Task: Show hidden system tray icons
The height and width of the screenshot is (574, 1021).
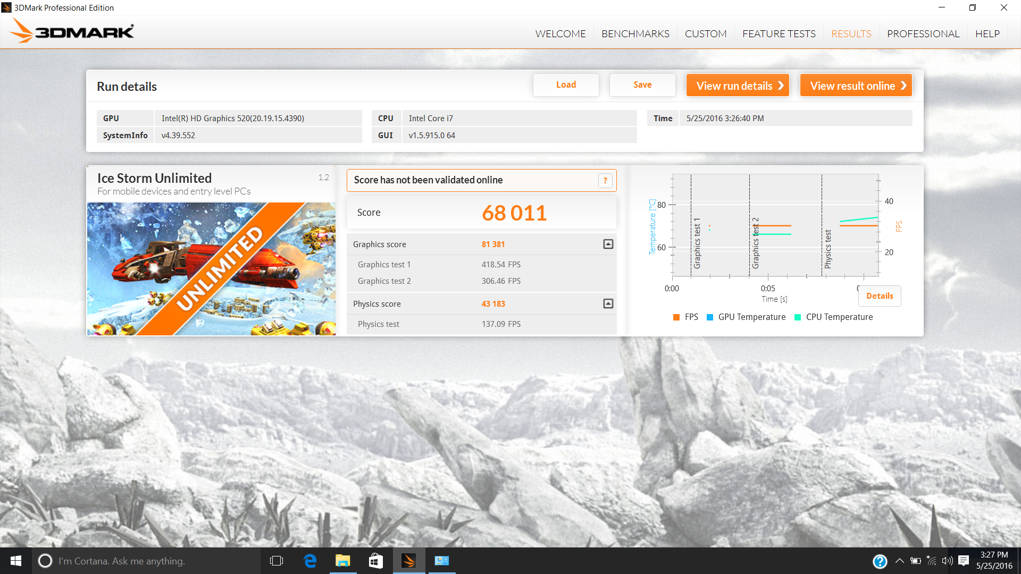Action: (x=900, y=561)
